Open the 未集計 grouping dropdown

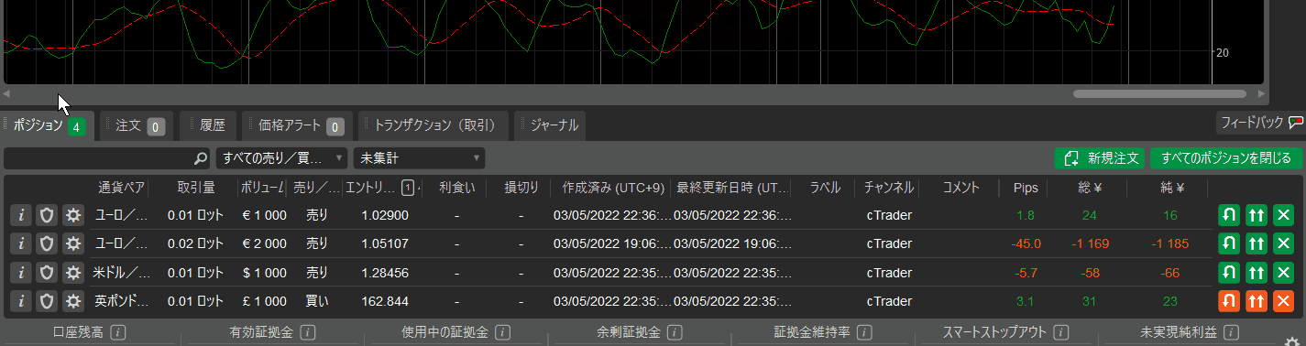pos(419,158)
